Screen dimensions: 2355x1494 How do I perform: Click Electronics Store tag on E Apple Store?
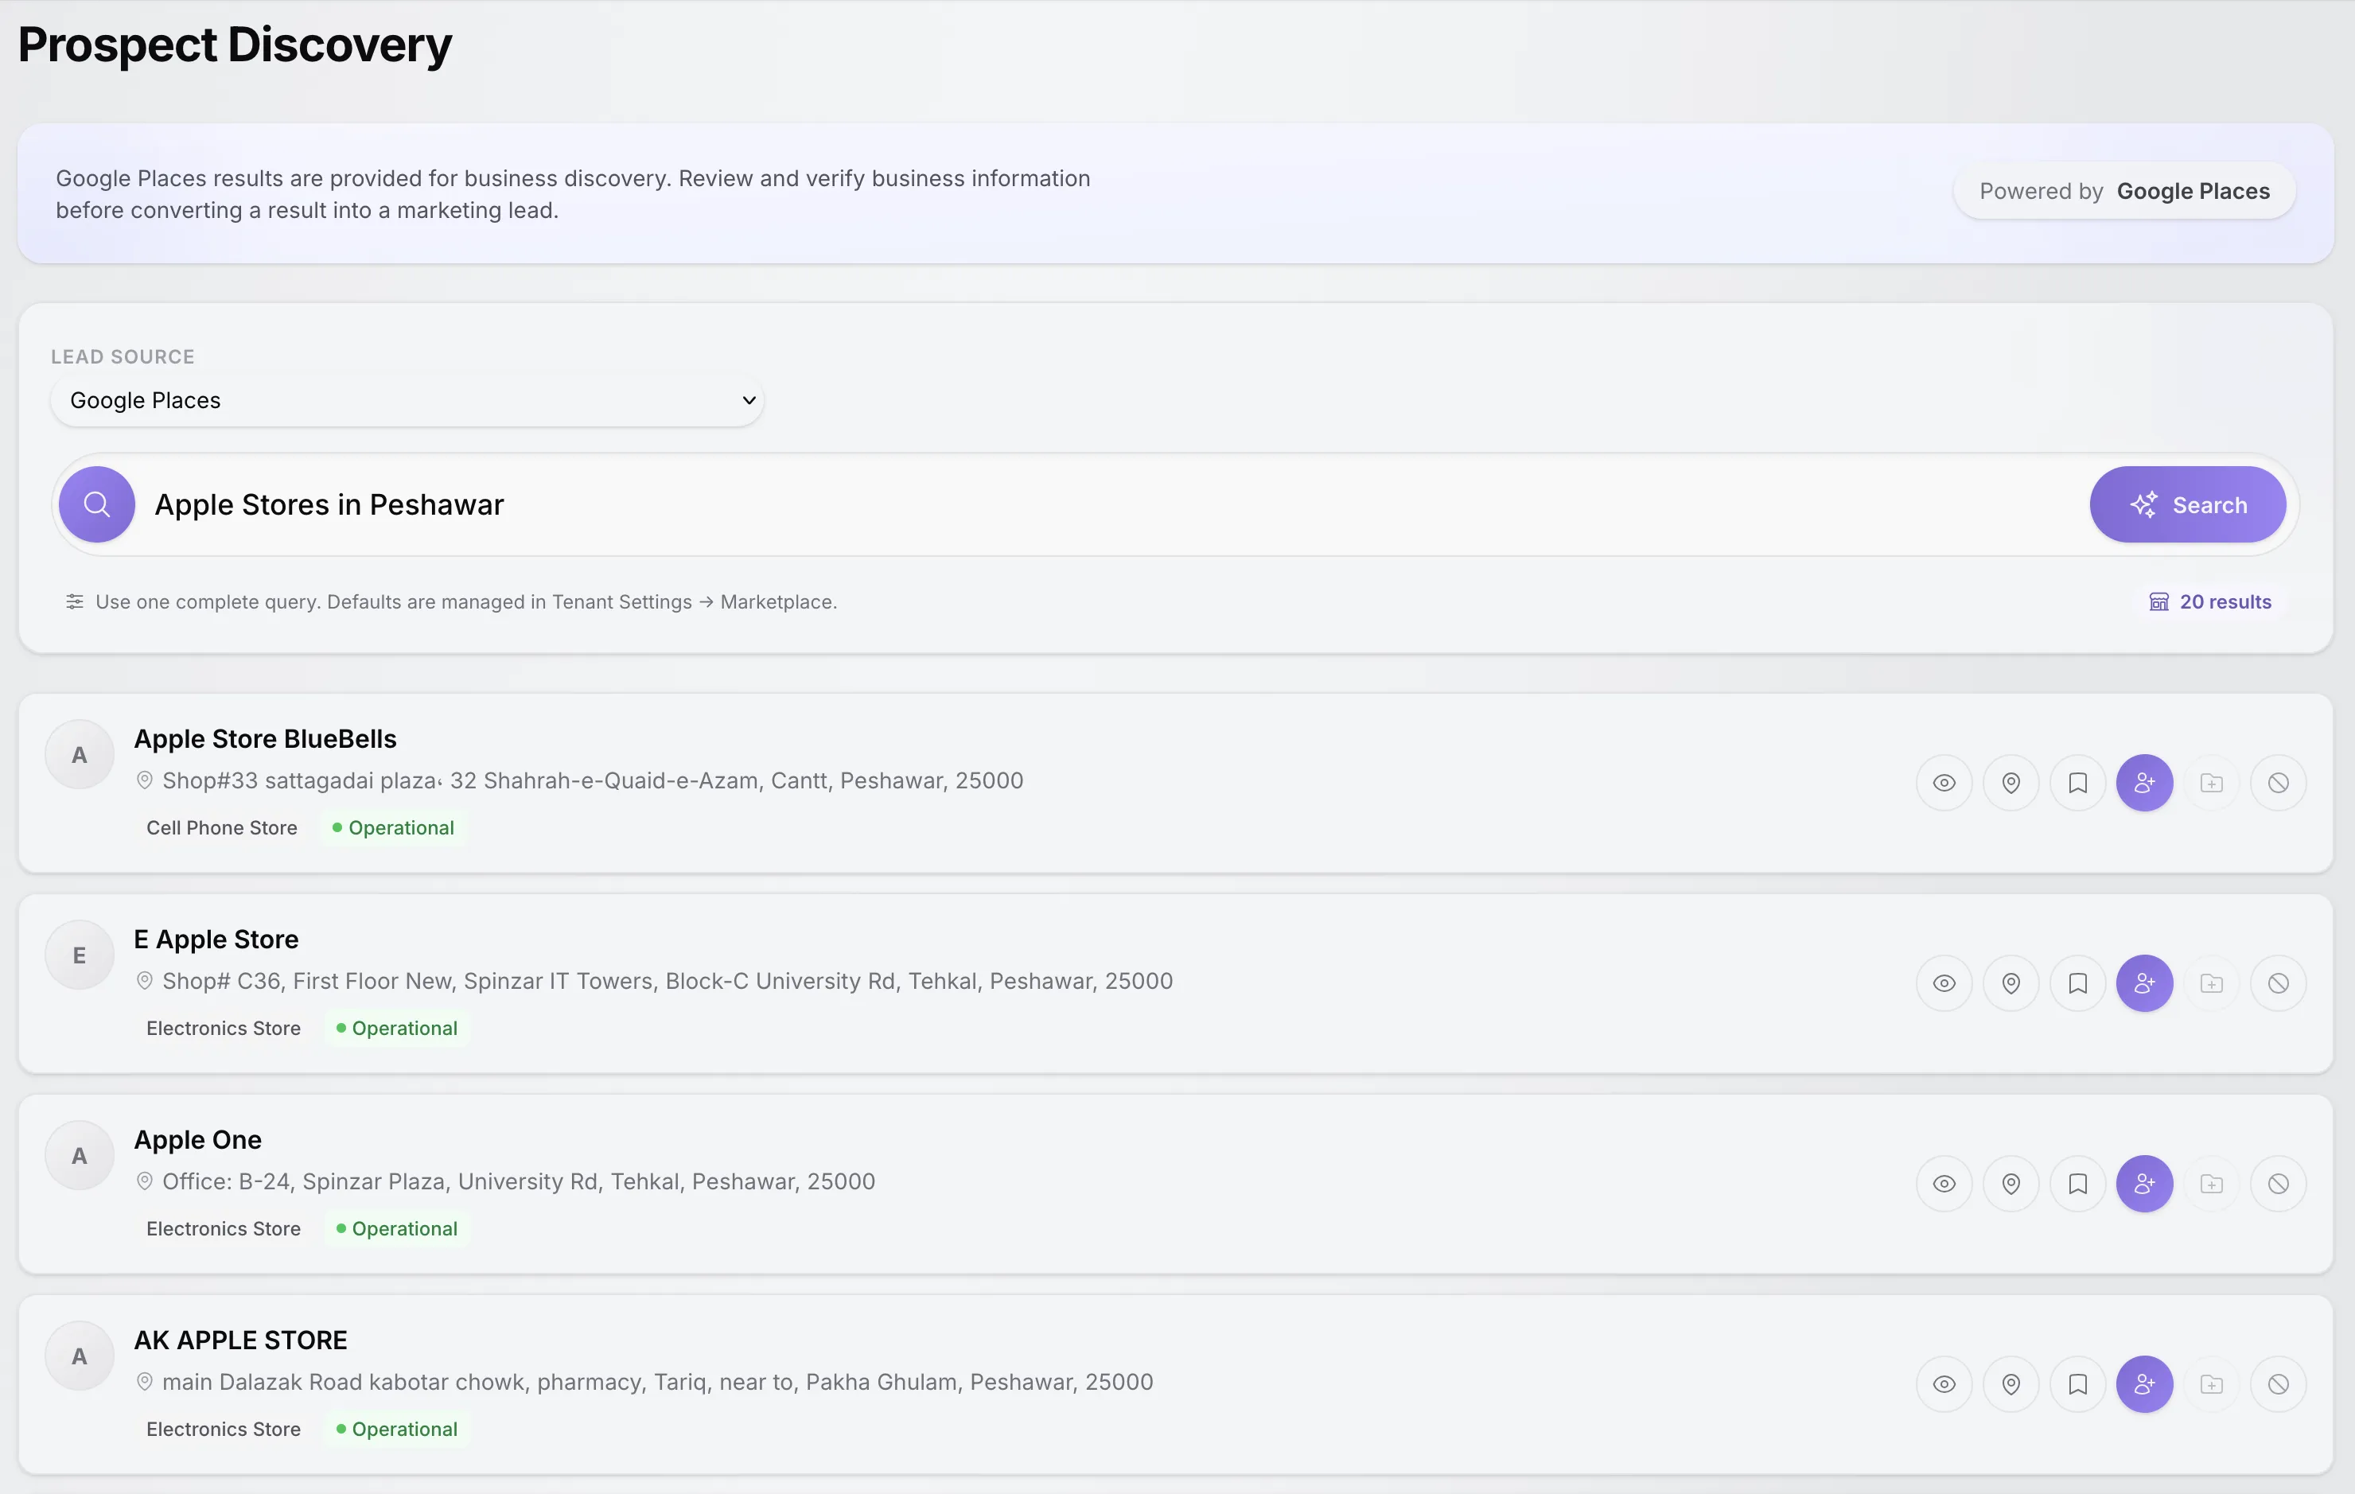[224, 1029]
